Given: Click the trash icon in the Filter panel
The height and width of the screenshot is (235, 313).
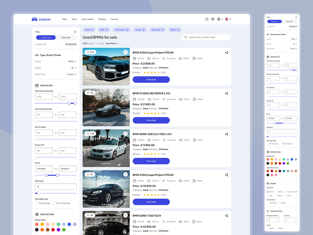Looking at the screenshot, I should pos(75,32).
